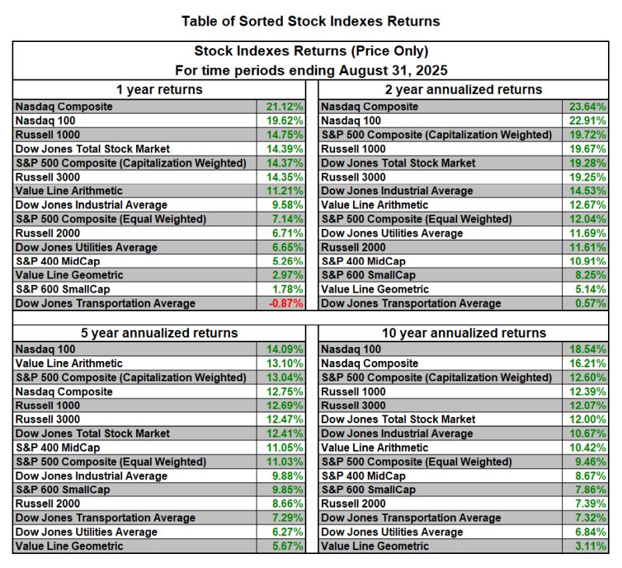Screen dimensions: 622x568
Task: Click the table title 'Table of Sorted Stock Indexes Returns'
Action: (x=311, y=21)
